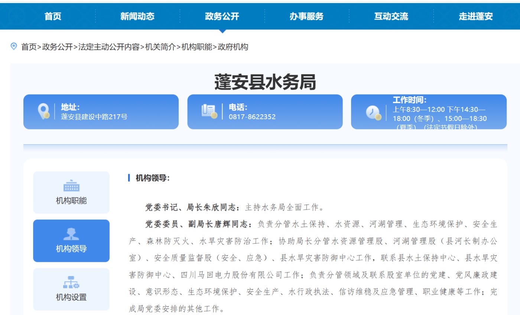The width and height of the screenshot is (520, 315).
Task: Click the address map-pin icon
Action: pyautogui.click(x=44, y=111)
